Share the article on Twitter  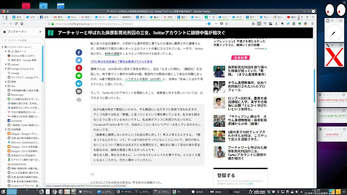click(79, 60)
